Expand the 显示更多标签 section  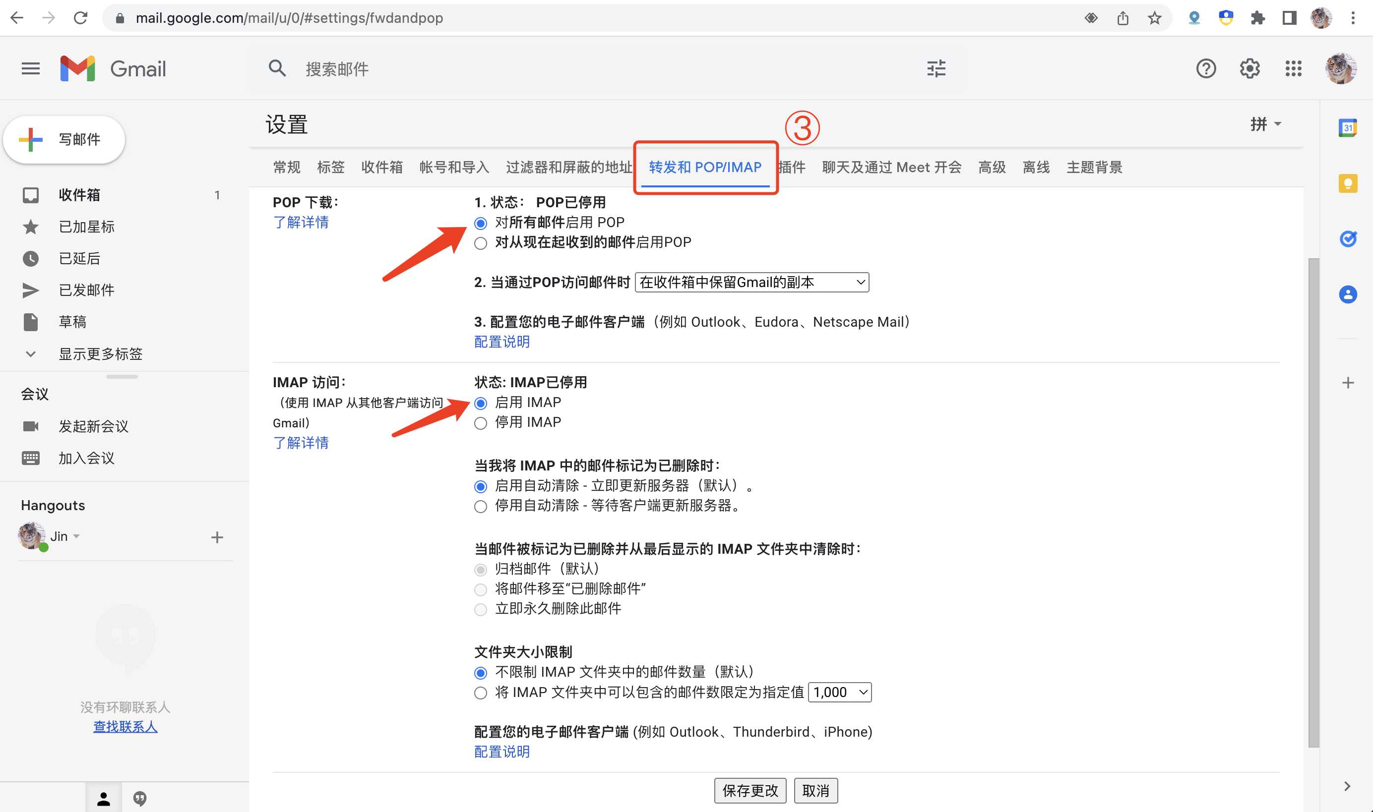pyautogui.click(x=99, y=353)
